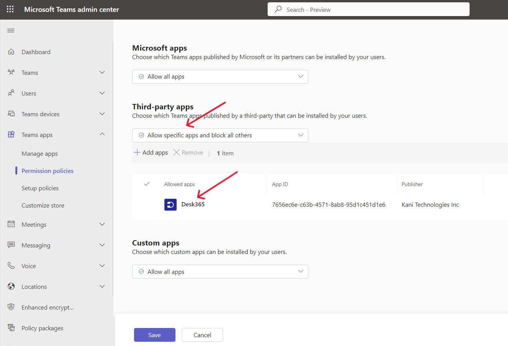Select the Voice section phone icon

[11, 265]
